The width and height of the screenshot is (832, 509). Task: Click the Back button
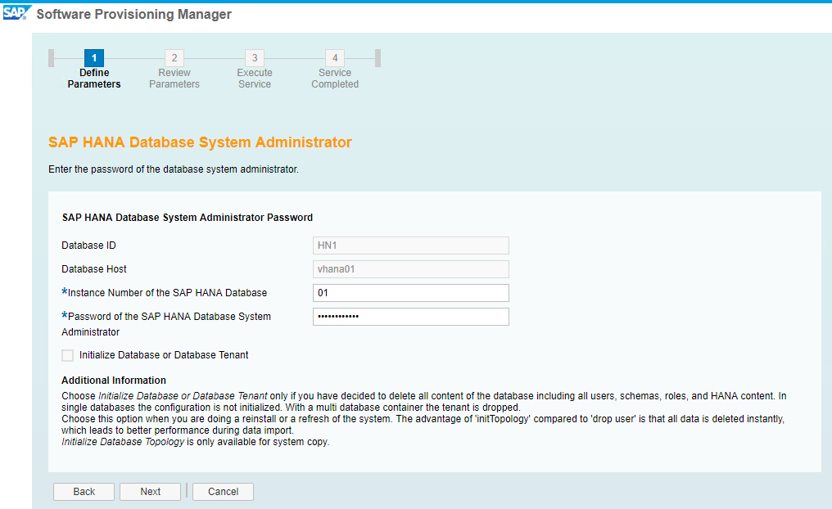click(x=84, y=492)
